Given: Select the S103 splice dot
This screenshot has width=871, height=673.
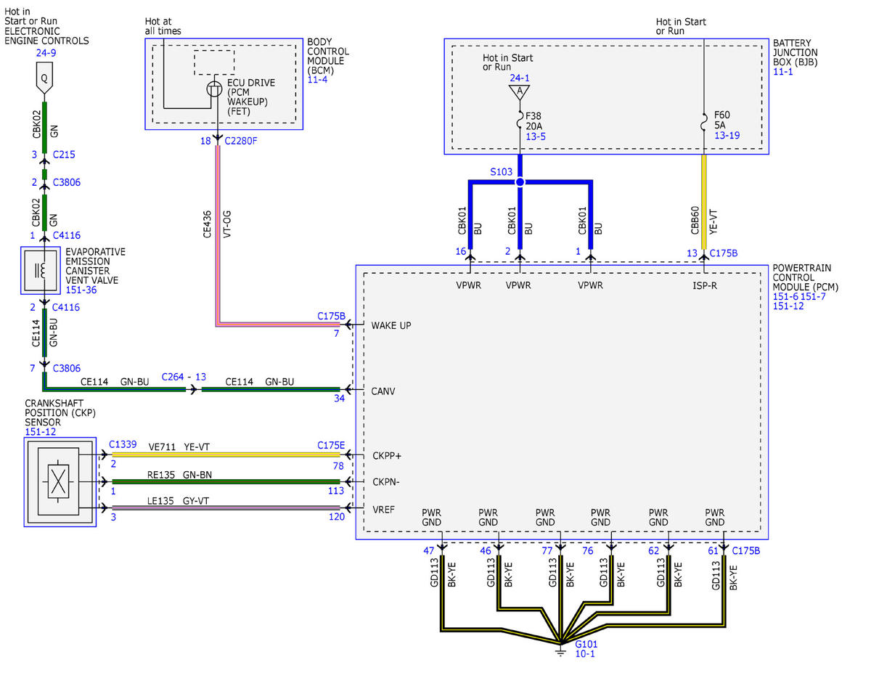Looking at the screenshot, I should point(519,182).
